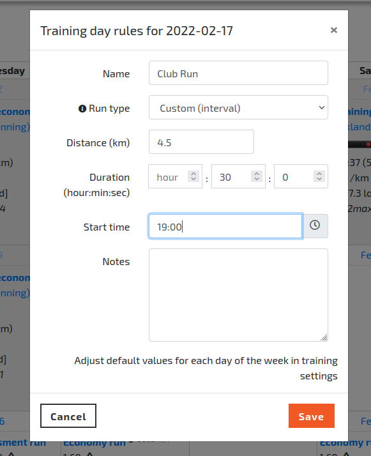Click the Start time label
This screenshot has height=456, width=371.
[x=107, y=227]
